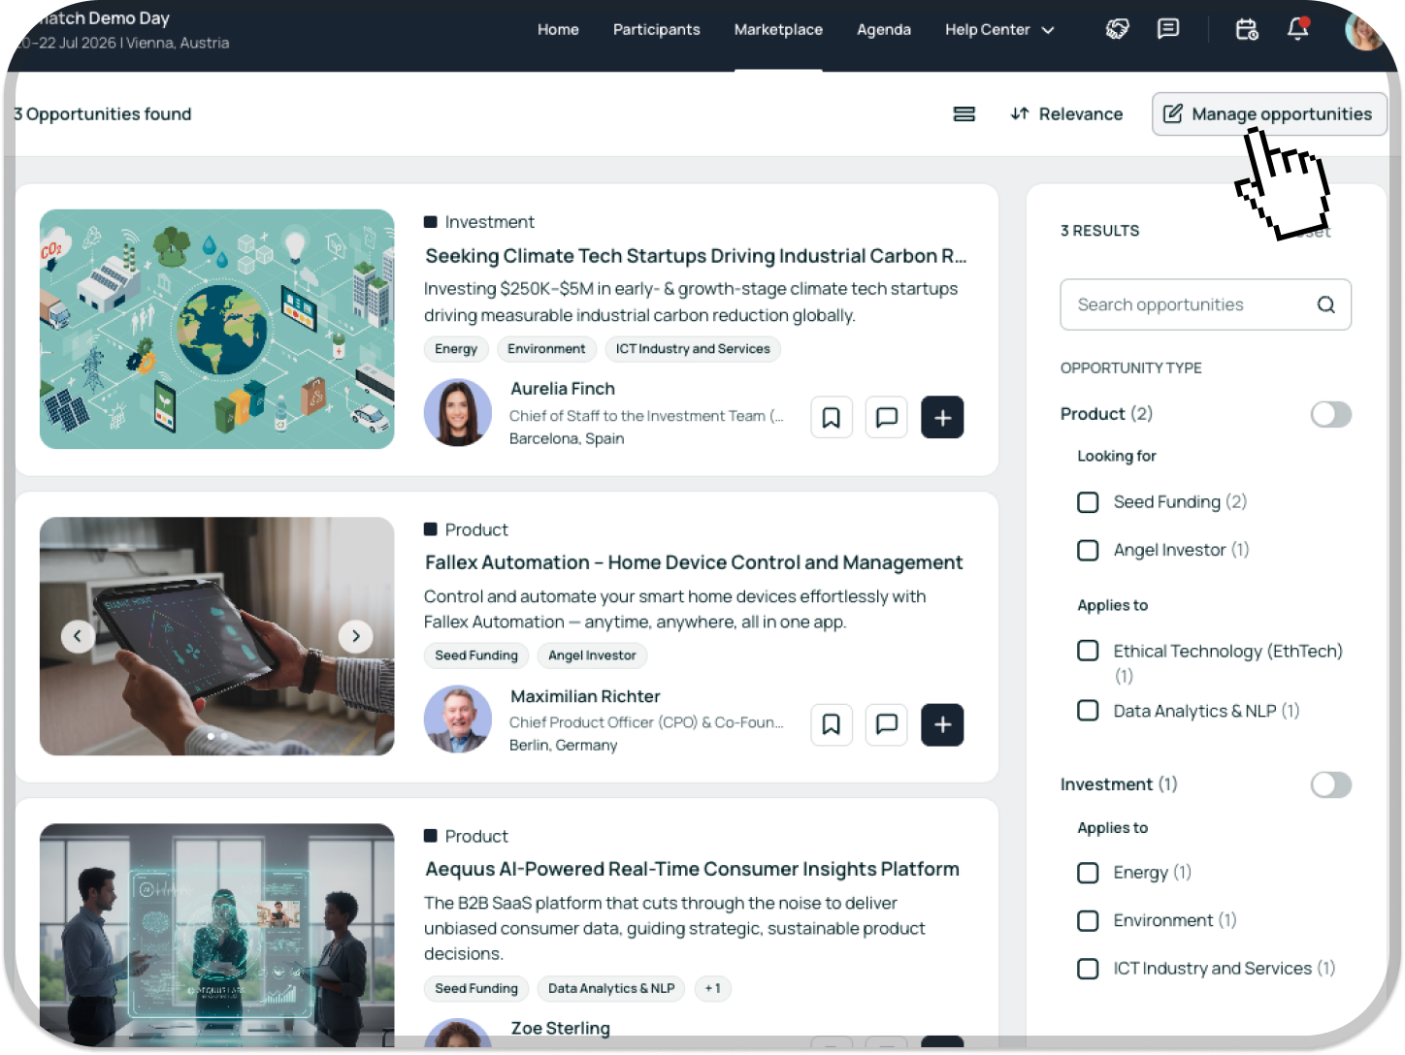Click the Energy tag on climate card

click(x=456, y=349)
